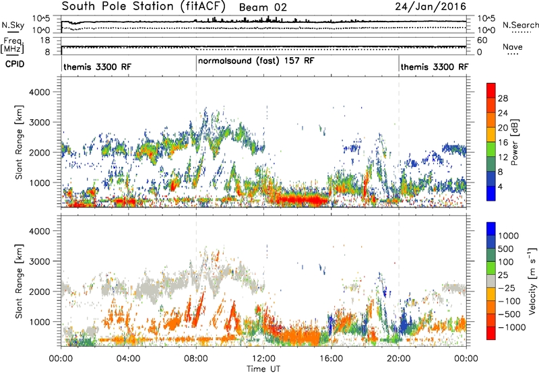Select the 'N.Sky' legend label

click(x=13, y=25)
